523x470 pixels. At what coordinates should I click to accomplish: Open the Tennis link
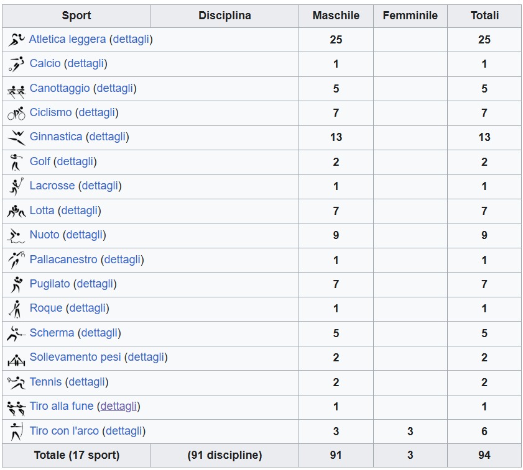click(45, 382)
